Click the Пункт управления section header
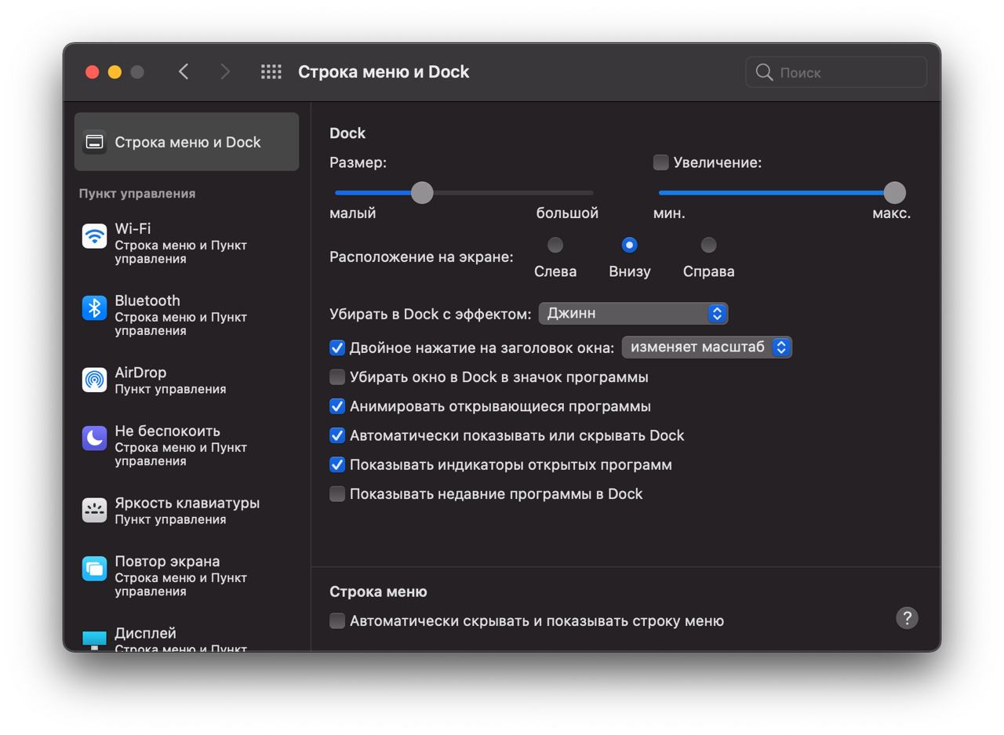Image resolution: width=1004 pixels, height=735 pixels. [137, 193]
